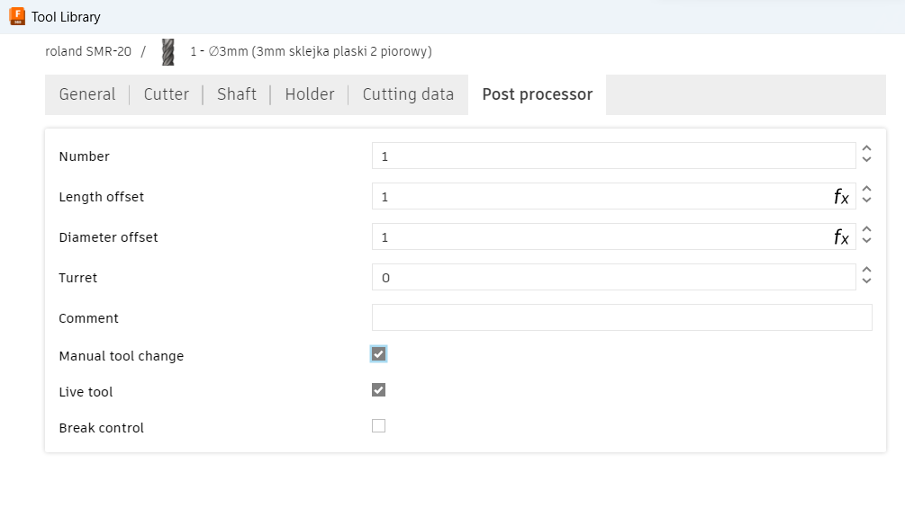Open the Cutter tab

point(167,94)
